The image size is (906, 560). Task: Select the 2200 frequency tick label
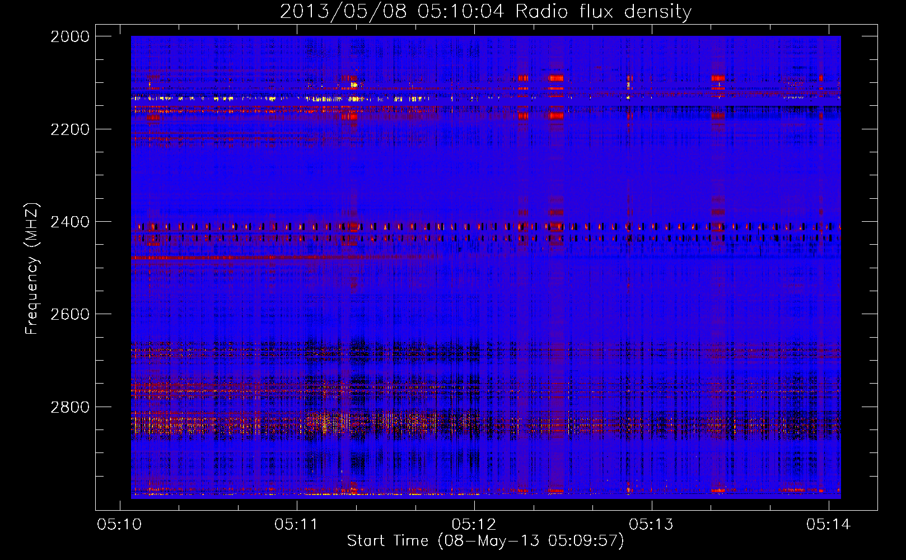click(x=70, y=129)
